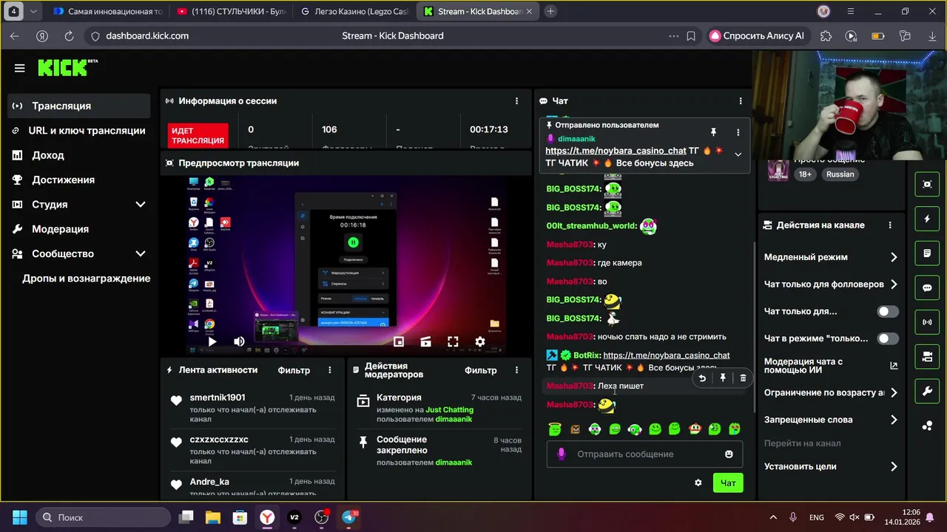
Task: Toggle 'Чат только для...' switch
Action: [888, 311]
